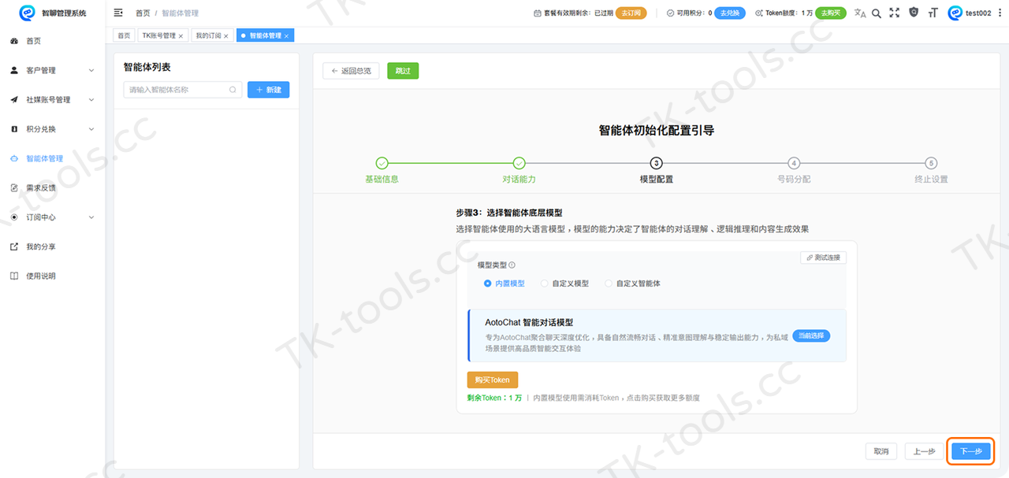Click the 客户管理 person icon

tap(14, 70)
